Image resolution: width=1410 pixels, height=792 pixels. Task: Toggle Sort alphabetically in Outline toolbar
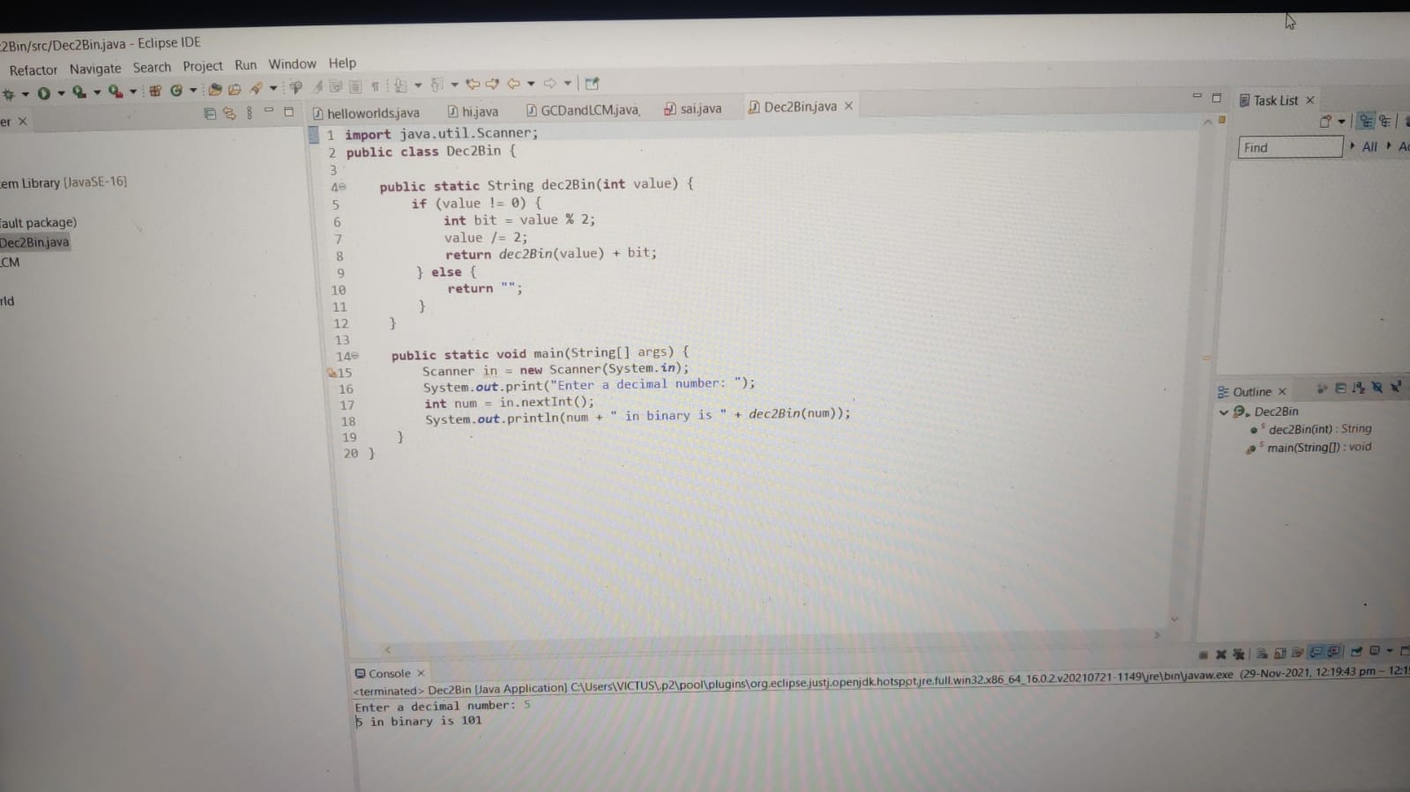1359,388
